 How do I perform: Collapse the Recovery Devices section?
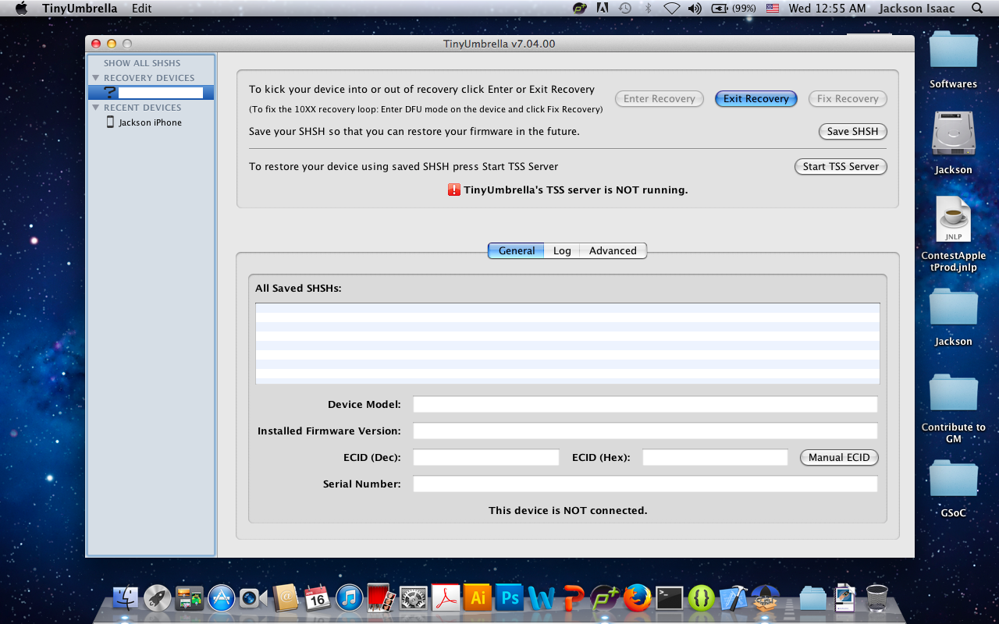96,78
